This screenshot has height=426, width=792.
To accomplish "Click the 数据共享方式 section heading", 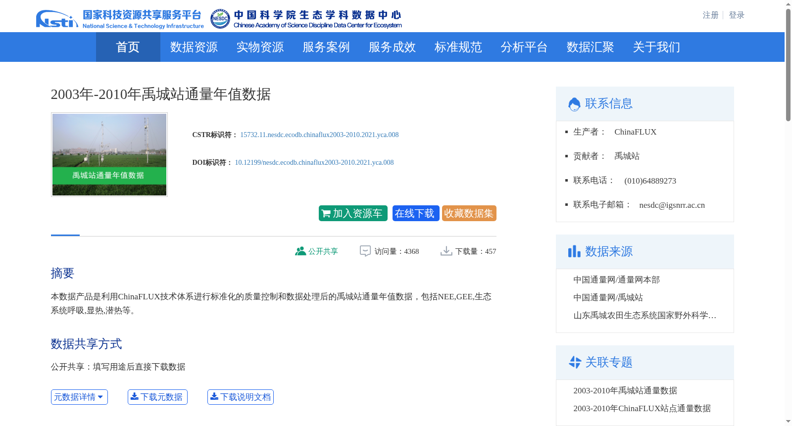I will point(86,344).
